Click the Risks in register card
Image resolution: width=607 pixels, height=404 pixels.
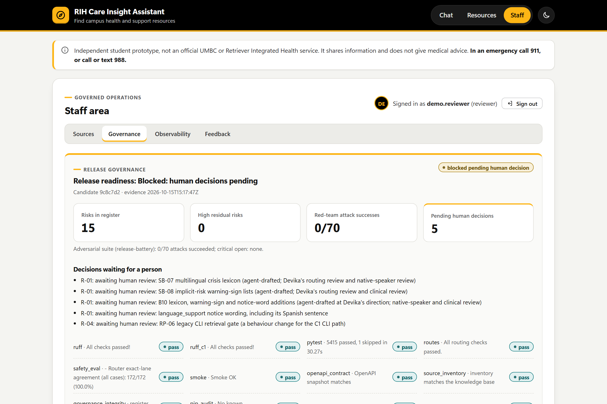coord(129,222)
